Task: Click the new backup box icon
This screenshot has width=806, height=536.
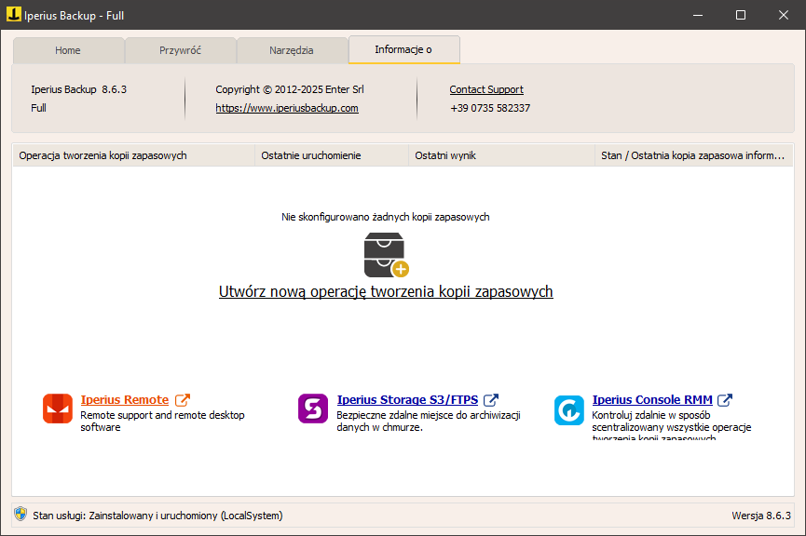Action: point(386,255)
